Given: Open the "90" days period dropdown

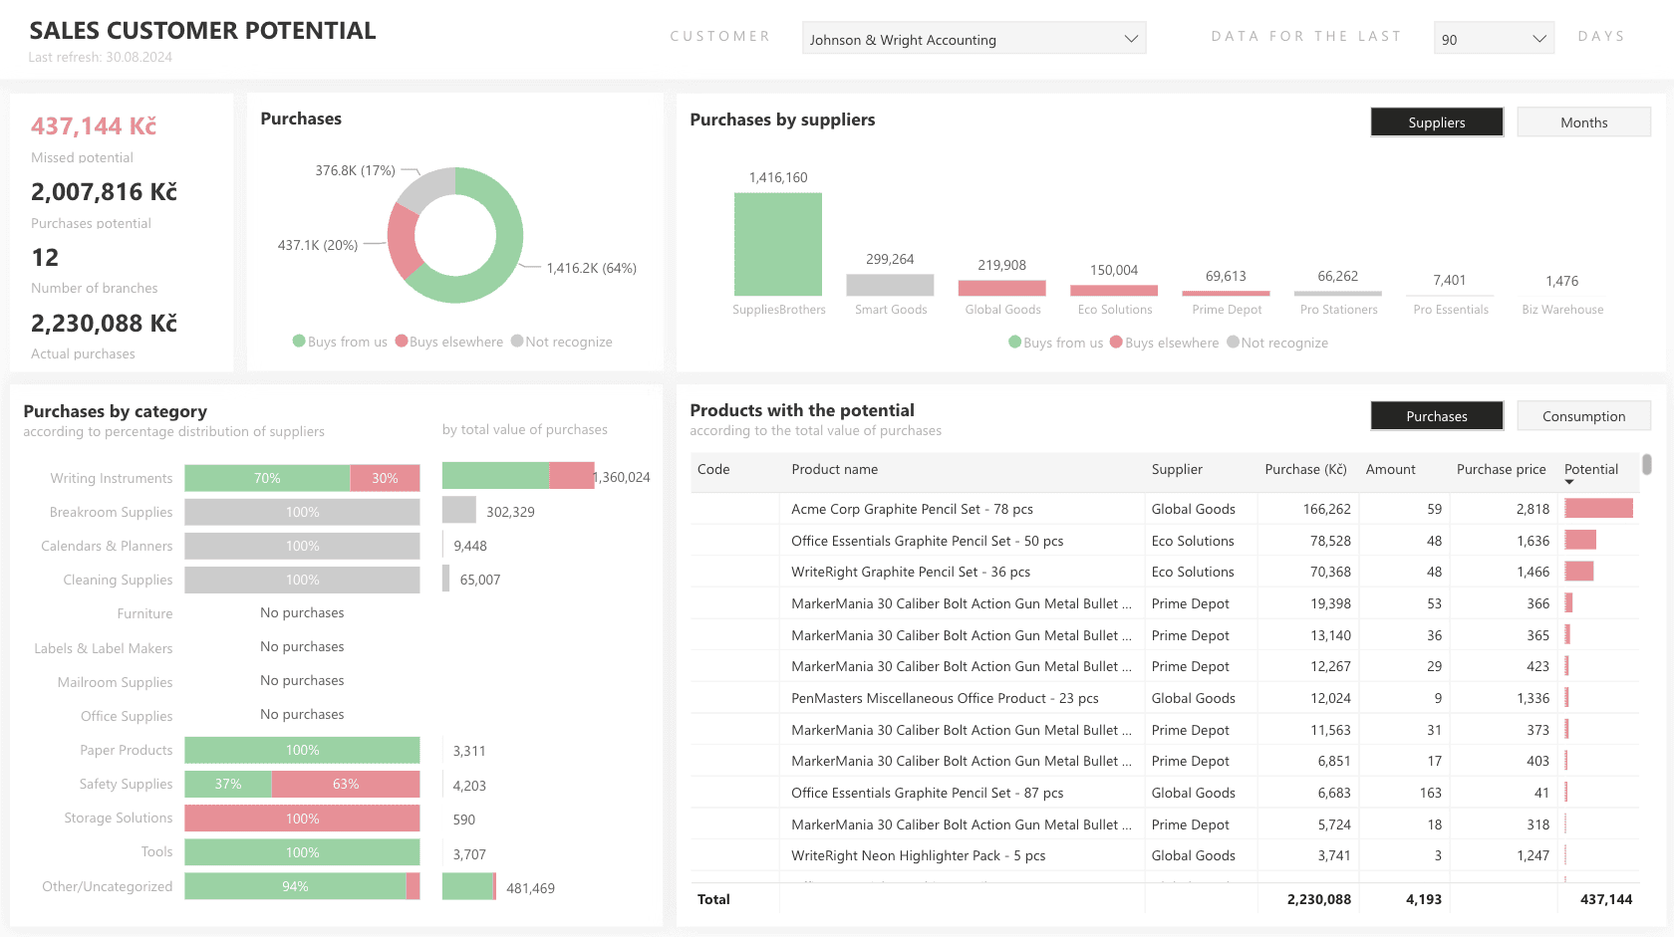Looking at the screenshot, I should (1493, 37).
